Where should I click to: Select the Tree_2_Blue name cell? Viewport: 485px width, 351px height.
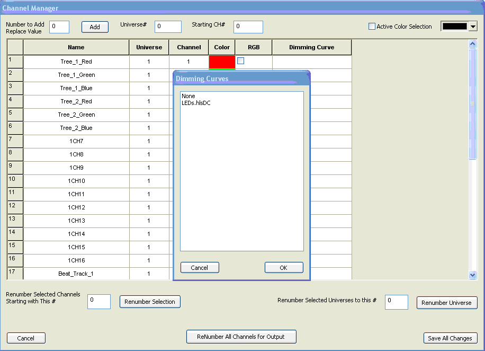(76, 128)
